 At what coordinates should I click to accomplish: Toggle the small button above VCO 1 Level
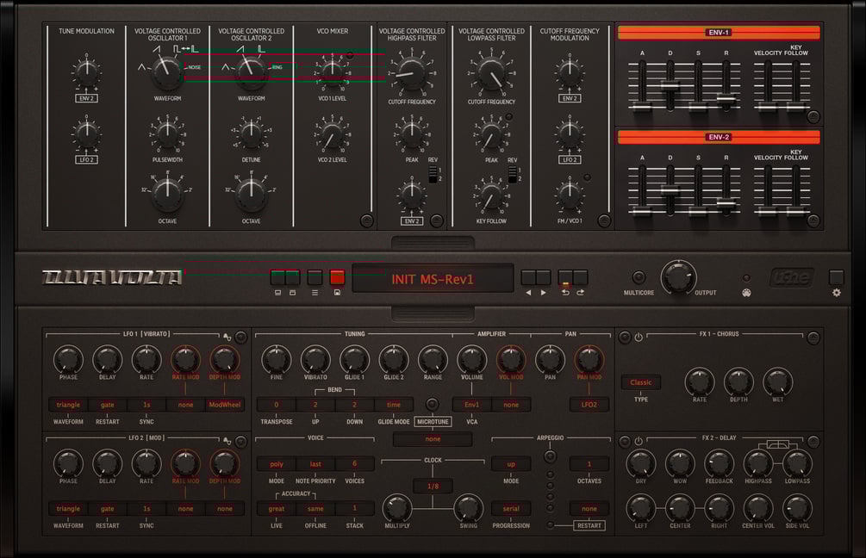point(350,55)
